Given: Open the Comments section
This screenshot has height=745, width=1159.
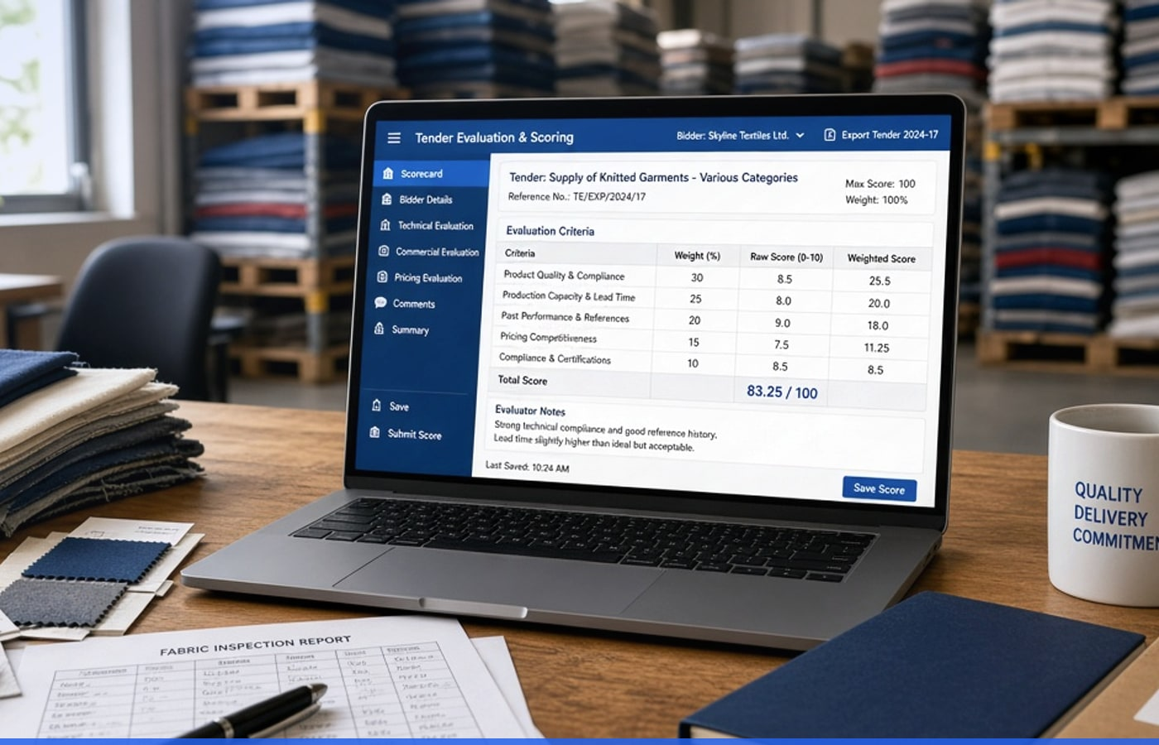Looking at the screenshot, I should [413, 304].
